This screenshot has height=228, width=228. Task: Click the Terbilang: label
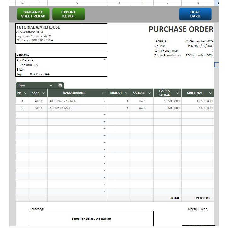pos(37,209)
